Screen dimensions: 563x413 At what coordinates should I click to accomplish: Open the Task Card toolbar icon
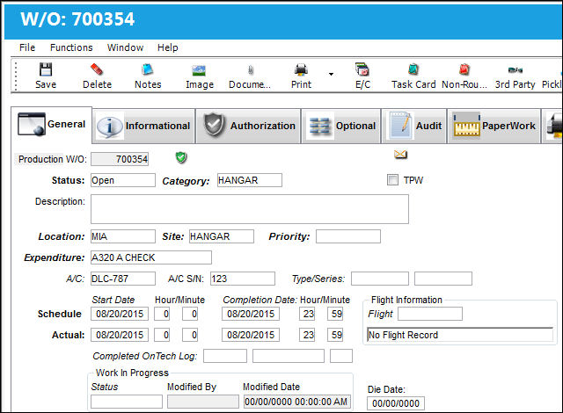[x=413, y=69]
